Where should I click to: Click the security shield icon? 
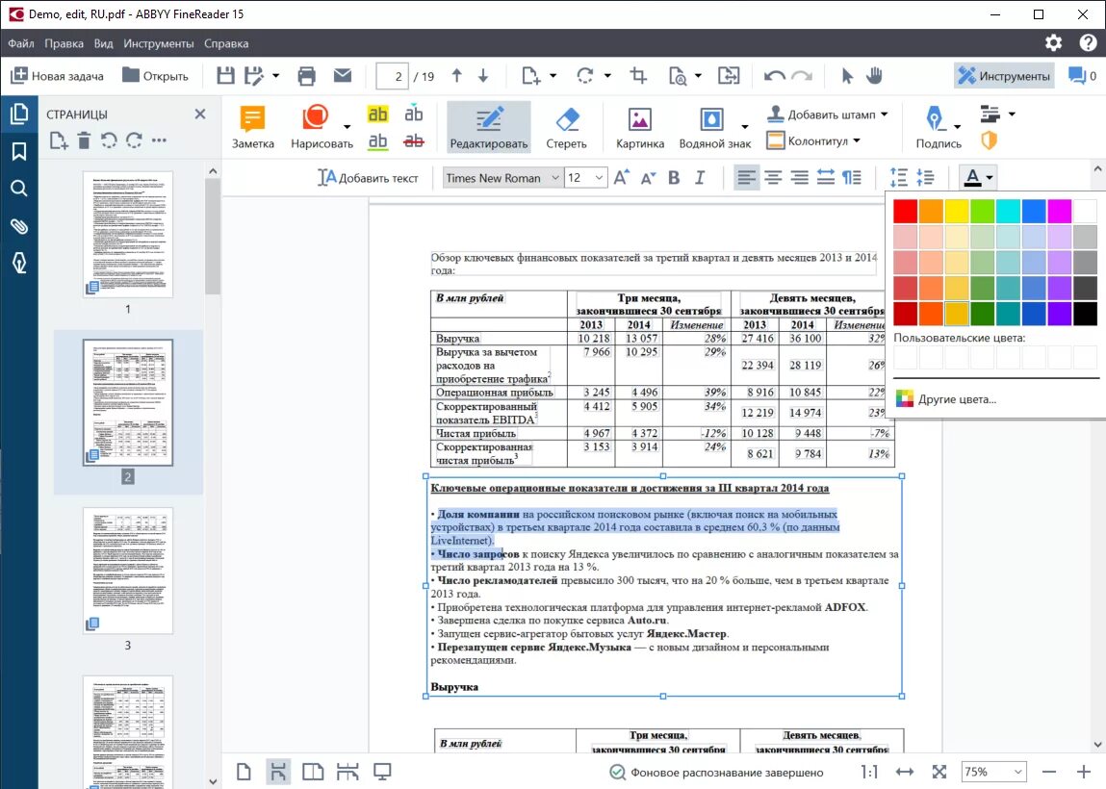tap(990, 140)
